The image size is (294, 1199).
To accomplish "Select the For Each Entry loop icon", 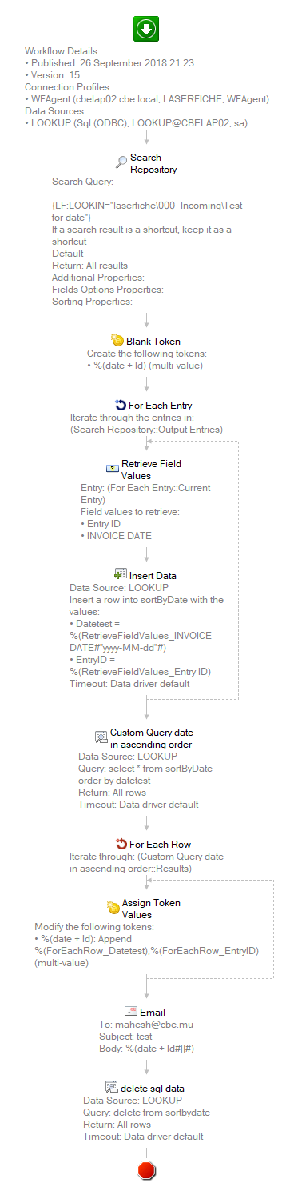I will [121, 405].
